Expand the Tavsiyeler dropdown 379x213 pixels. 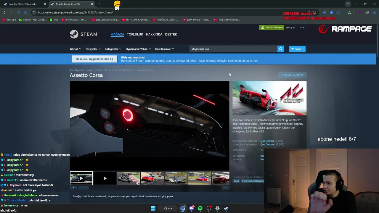93,49
